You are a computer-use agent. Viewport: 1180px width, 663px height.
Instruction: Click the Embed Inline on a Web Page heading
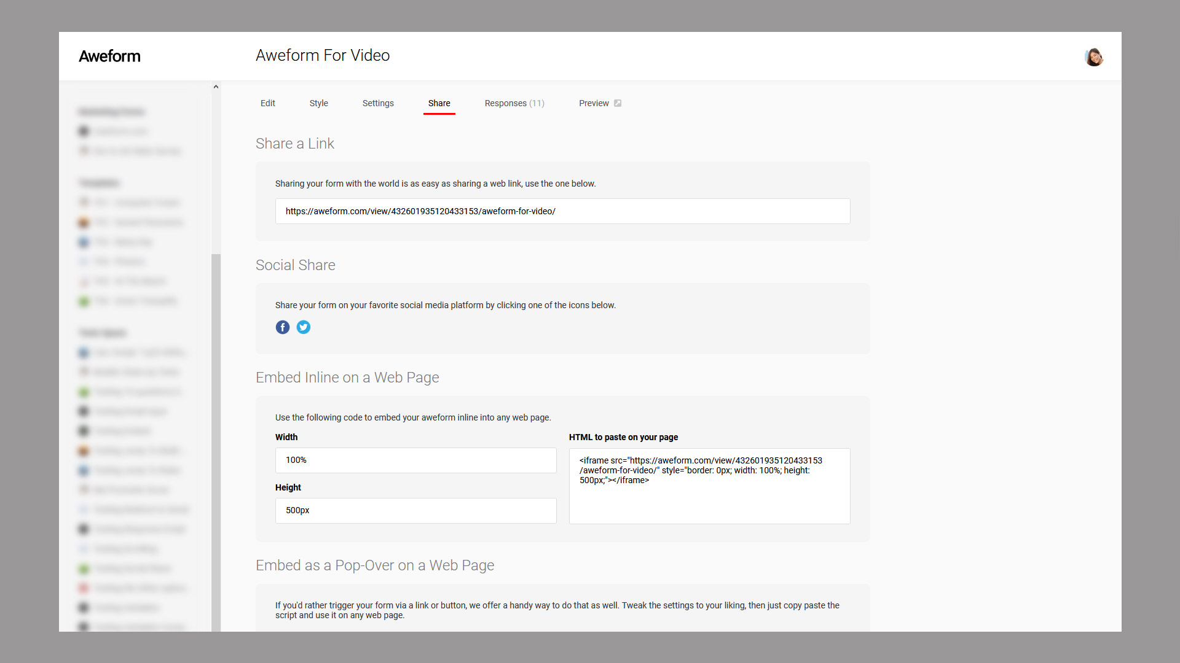(347, 378)
